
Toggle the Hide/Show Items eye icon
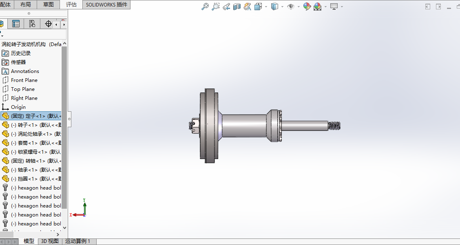pyautogui.click(x=291, y=7)
